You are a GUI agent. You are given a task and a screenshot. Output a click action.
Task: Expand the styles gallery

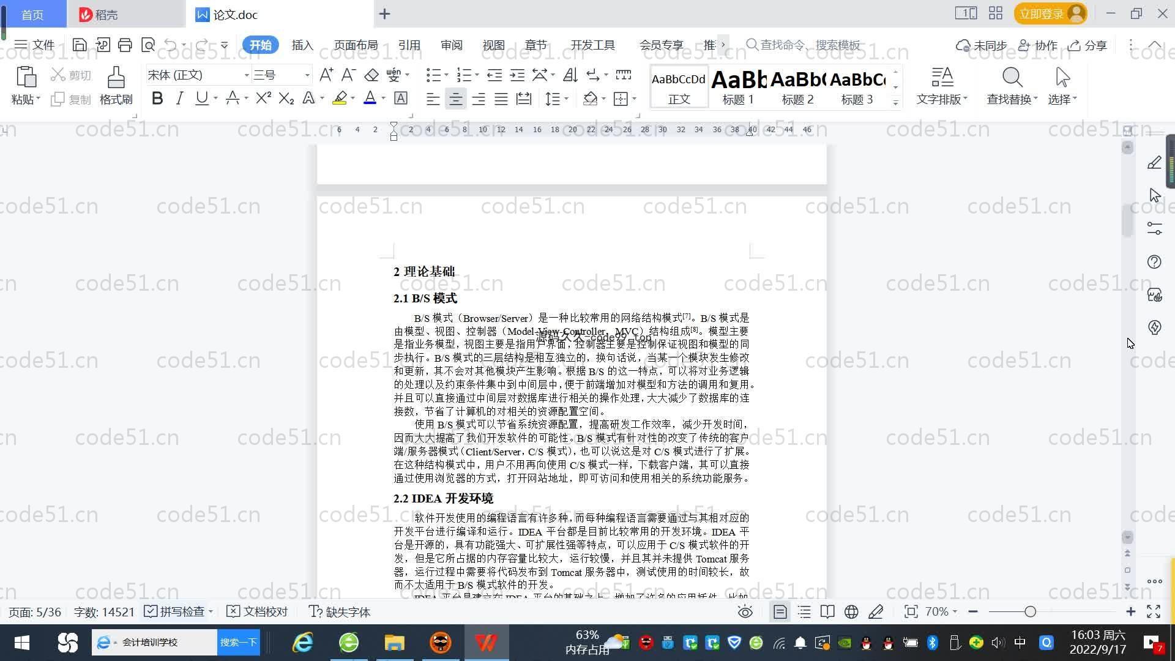coord(896,103)
